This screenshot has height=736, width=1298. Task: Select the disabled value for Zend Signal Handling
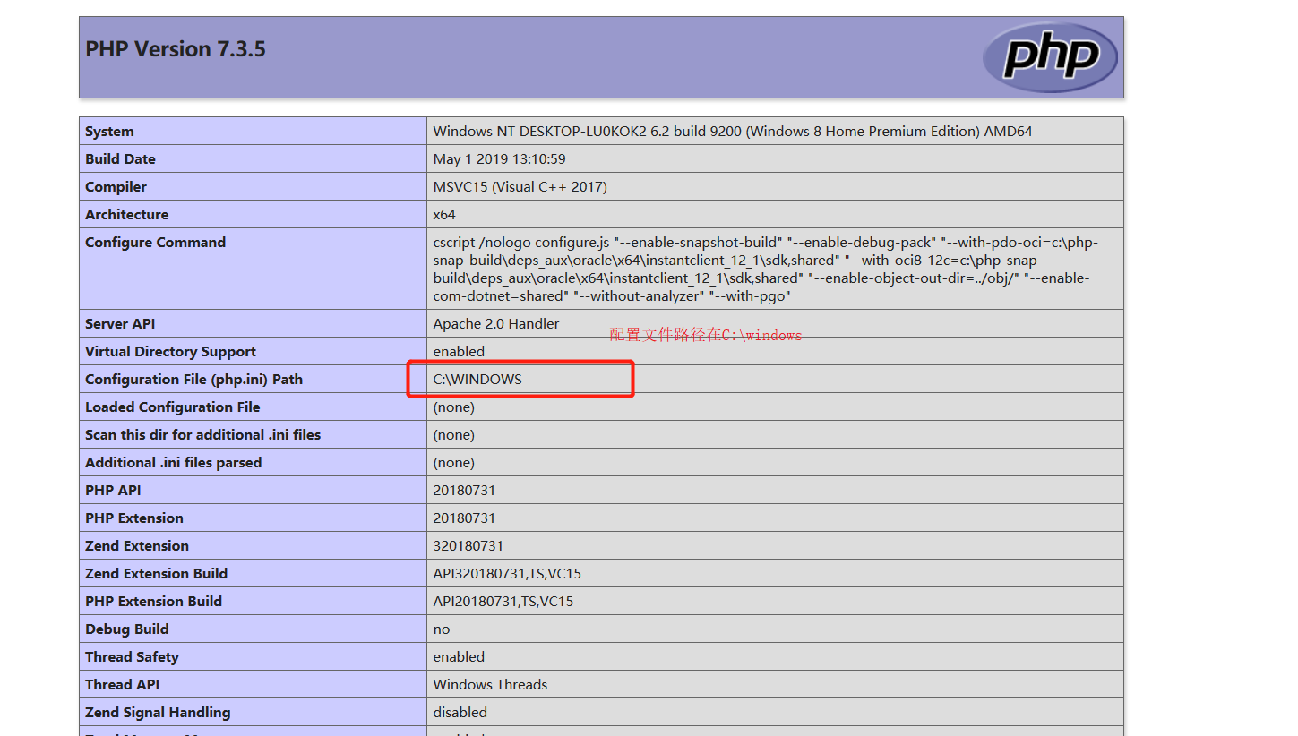point(460,713)
